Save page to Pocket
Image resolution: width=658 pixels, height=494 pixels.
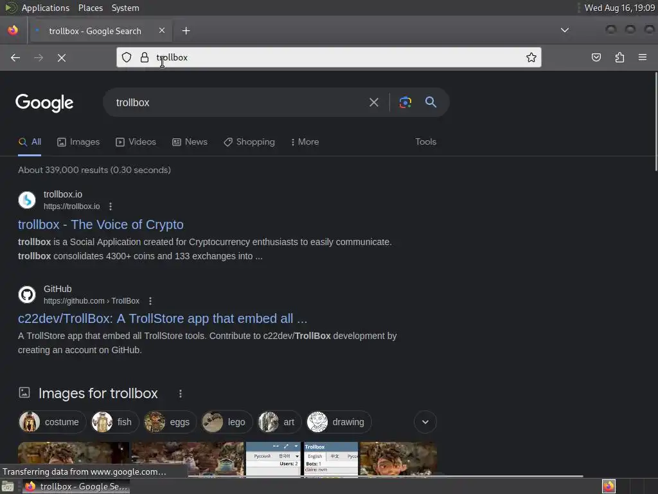pos(596,57)
